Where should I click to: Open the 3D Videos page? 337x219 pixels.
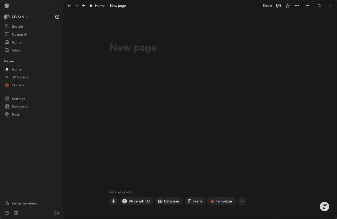[31, 77]
